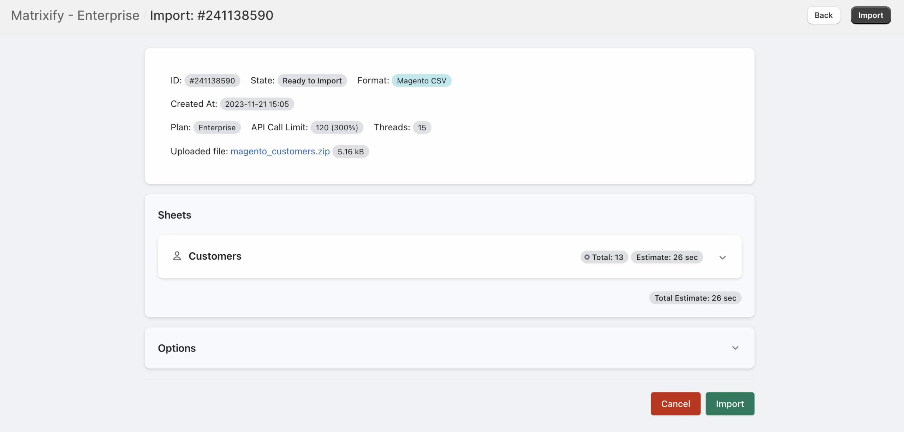Click the dark Import button in header
Screen dimensions: 904x432
click(x=870, y=15)
